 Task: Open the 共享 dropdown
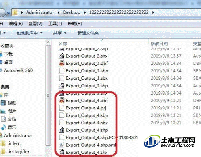coord(60,33)
